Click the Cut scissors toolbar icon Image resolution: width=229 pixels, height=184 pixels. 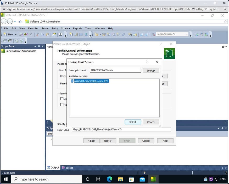click(38, 35)
